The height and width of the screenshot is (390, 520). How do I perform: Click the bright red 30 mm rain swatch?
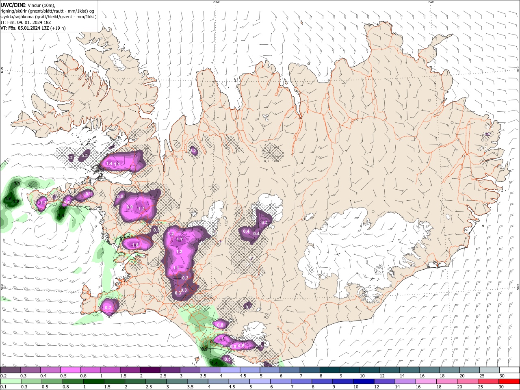509,381
